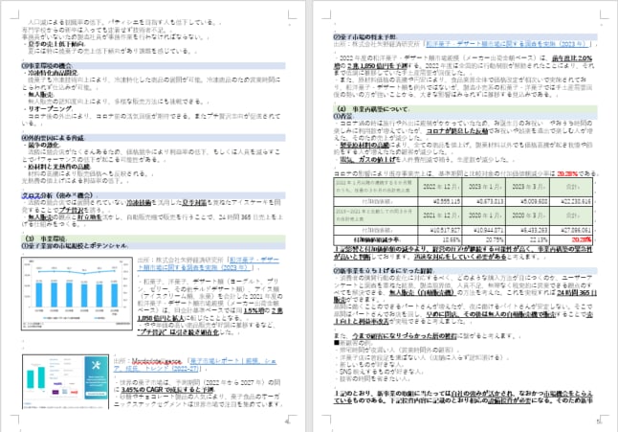Open the survey link under 菓子市場の将来予想
Screen dimensions: 618x432
509,44
